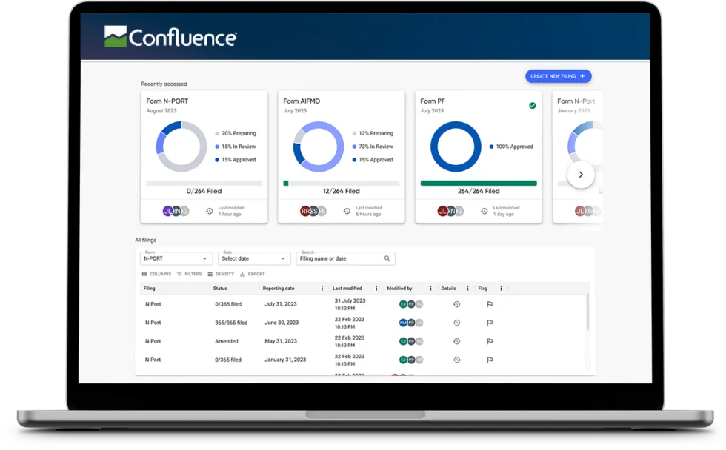This screenshot has width=726, height=450.
Task: Click the modified-by avatars on the July 31, 2023 row
Action: click(x=411, y=304)
